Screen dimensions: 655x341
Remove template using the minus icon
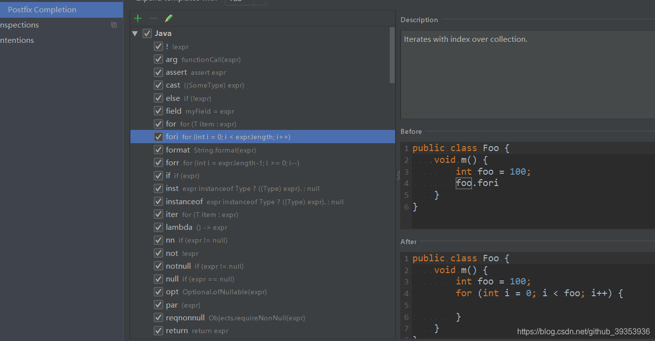tap(153, 18)
